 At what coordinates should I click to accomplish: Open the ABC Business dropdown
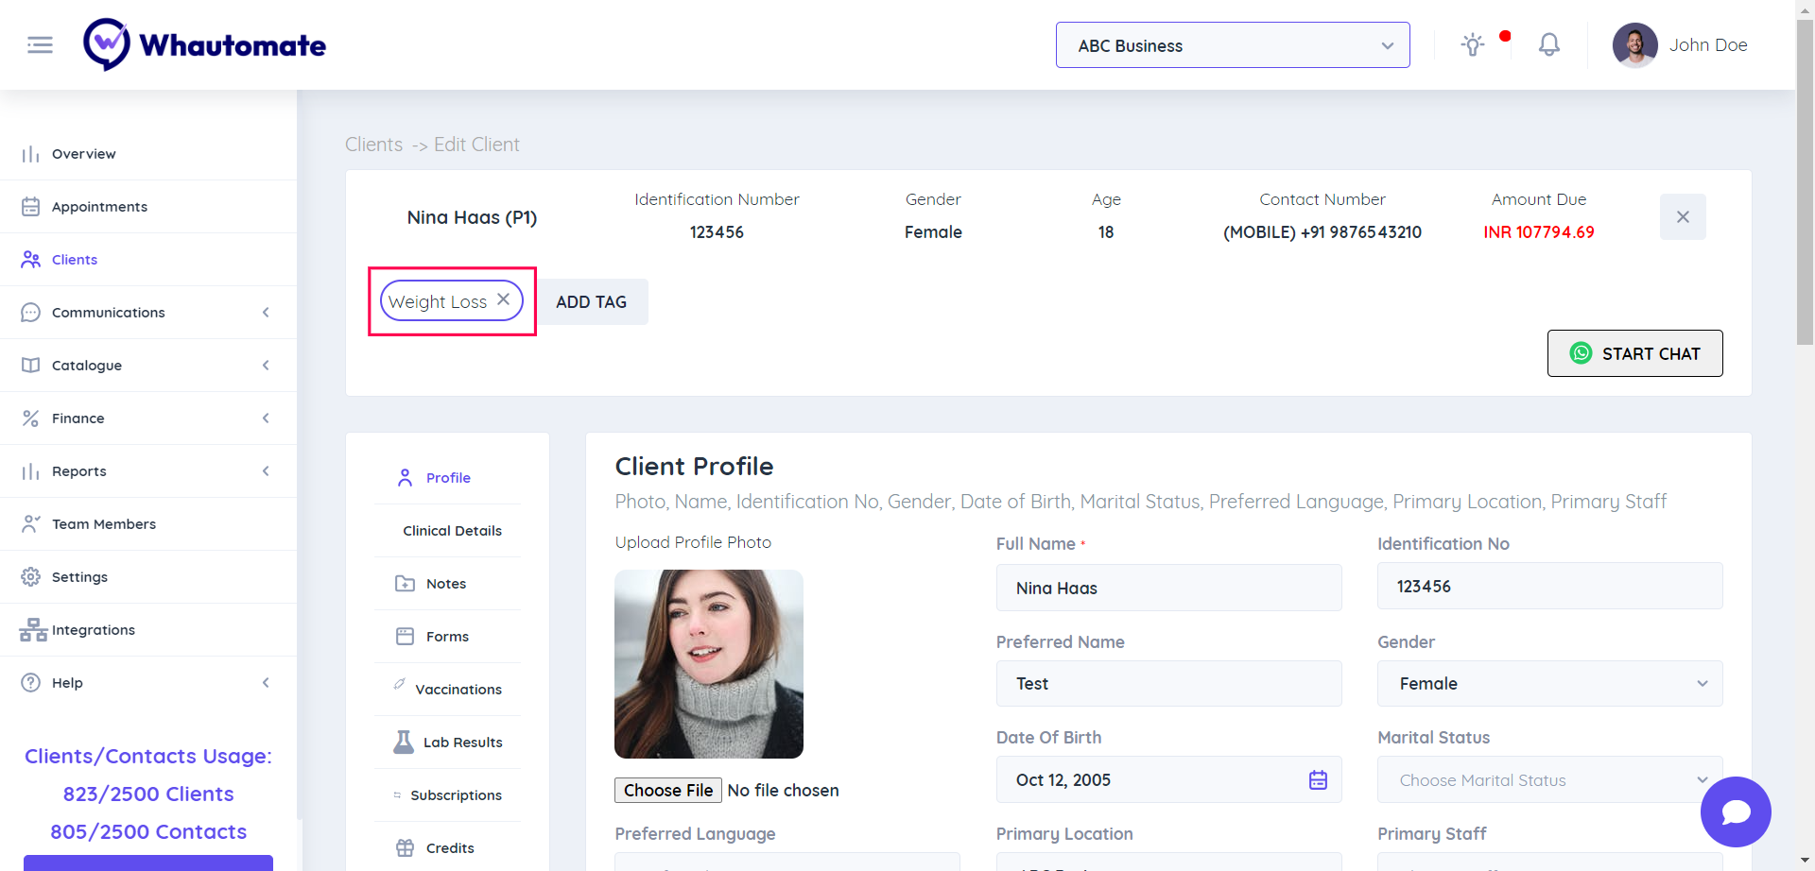click(x=1232, y=45)
